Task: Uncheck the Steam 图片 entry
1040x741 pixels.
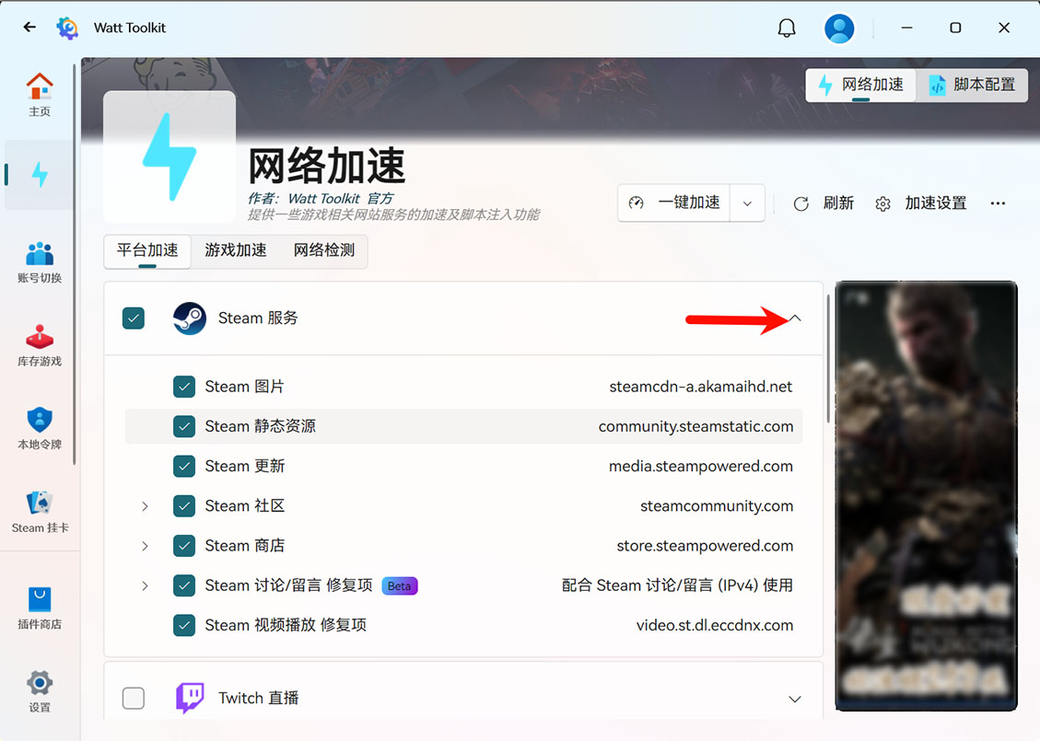Action: coord(184,387)
